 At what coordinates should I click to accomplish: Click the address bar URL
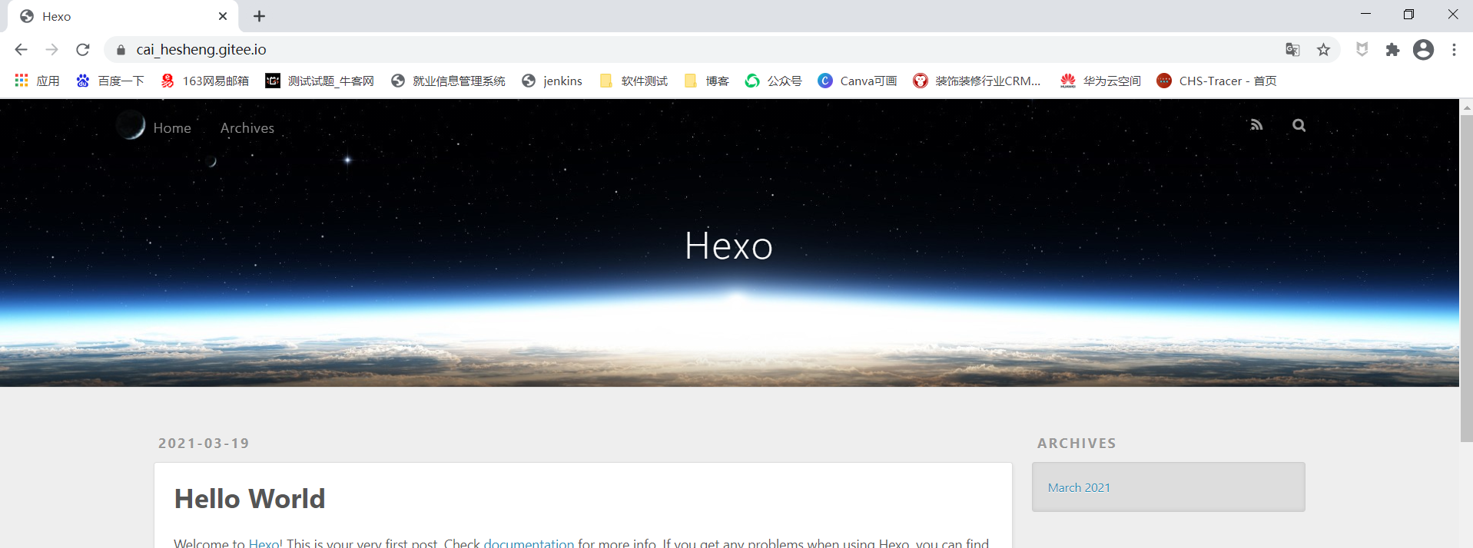tap(201, 50)
